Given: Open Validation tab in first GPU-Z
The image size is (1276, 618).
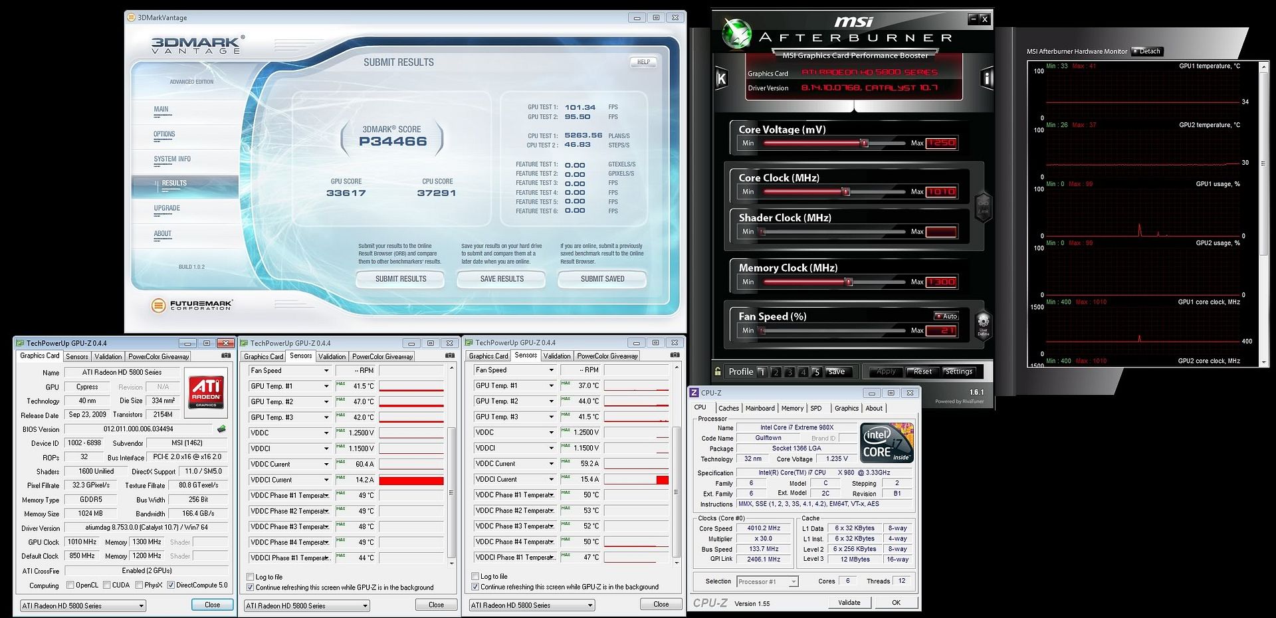Looking at the screenshot, I should [x=108, y=357].
